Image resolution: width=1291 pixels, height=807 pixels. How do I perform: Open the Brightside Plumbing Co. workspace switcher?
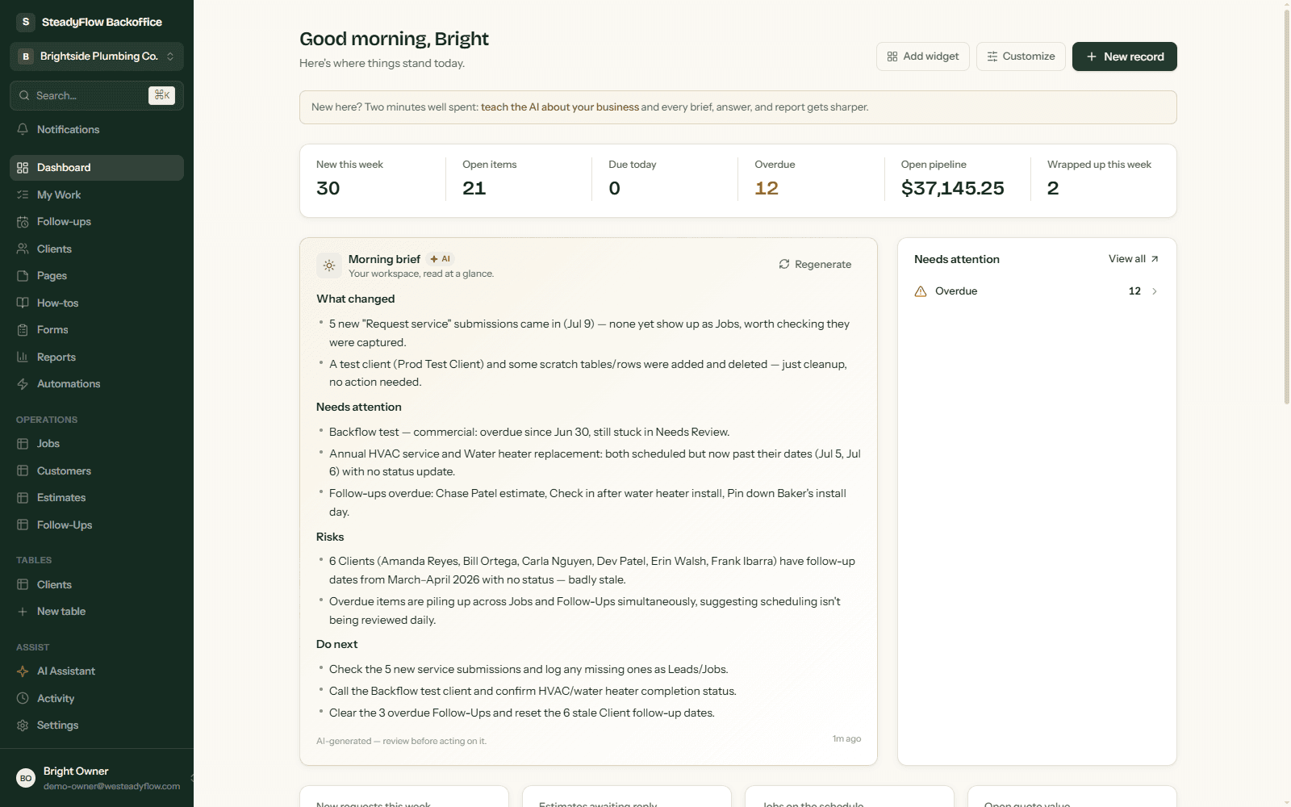[x=97, y=56]
